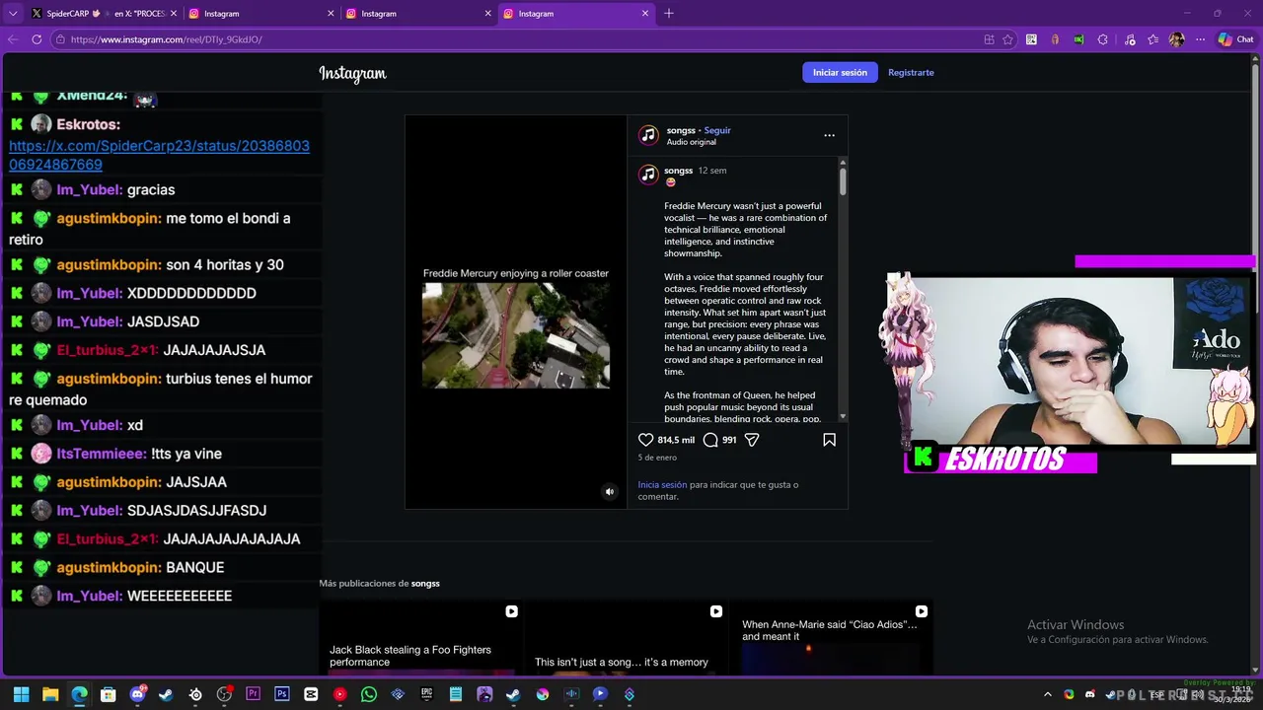Screen dimensions: 1263x710
Task: Open a new browser tab
Action: (x=669, y=14)
